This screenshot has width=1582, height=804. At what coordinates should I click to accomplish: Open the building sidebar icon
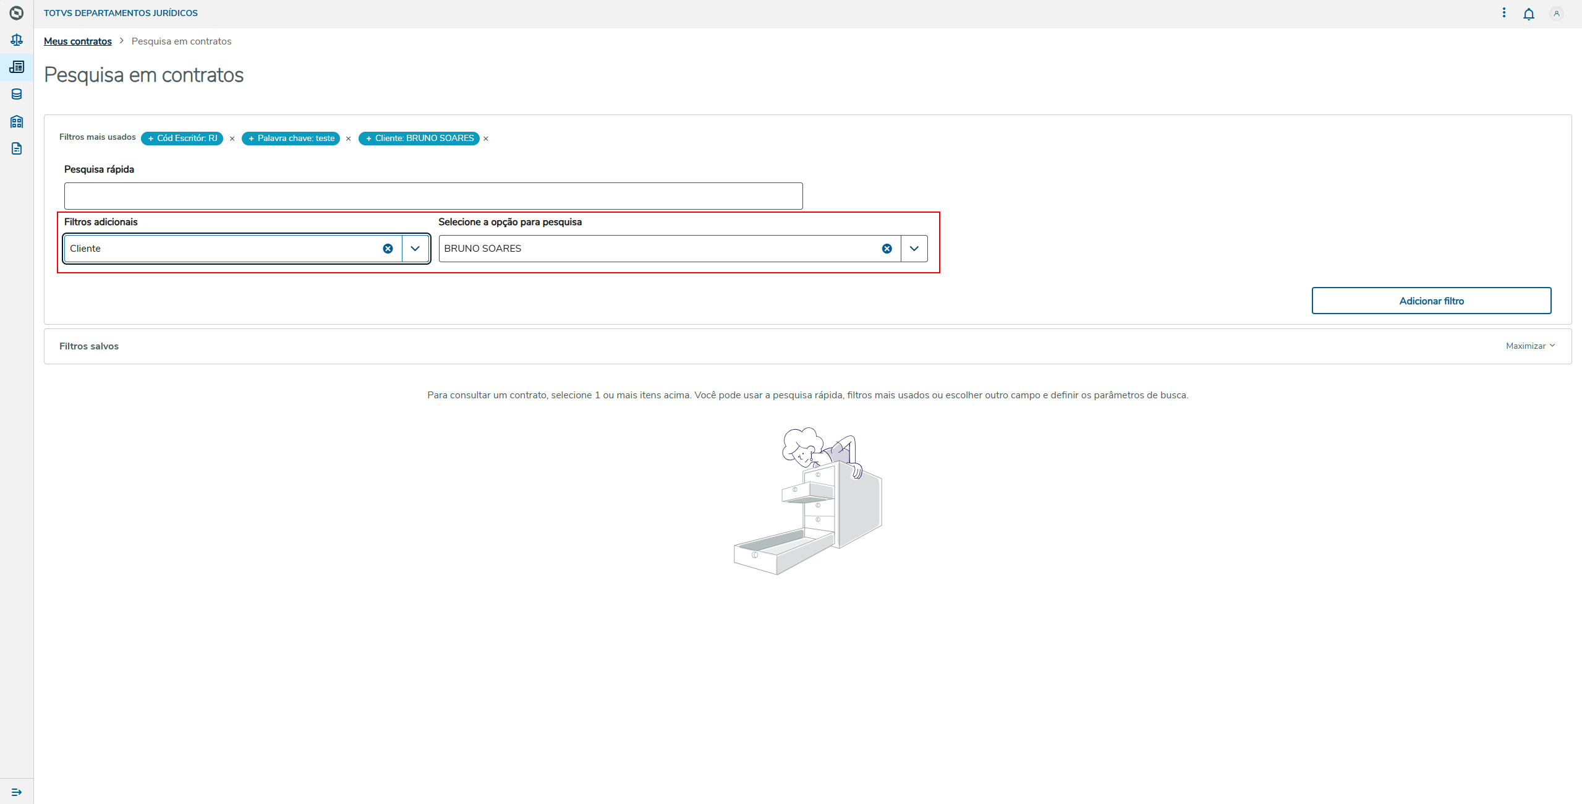click(x=17, y=121)
